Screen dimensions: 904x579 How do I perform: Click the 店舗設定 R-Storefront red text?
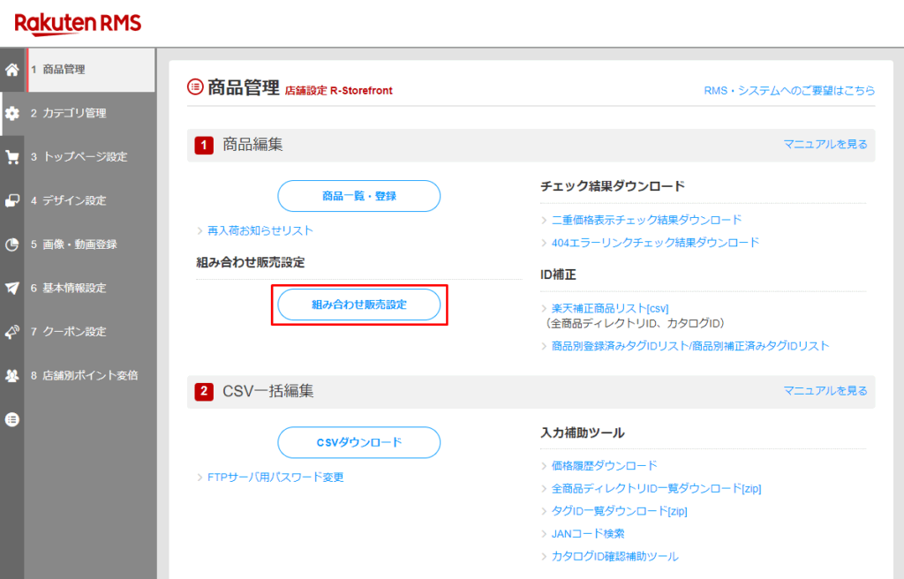(x=338, y=91)
